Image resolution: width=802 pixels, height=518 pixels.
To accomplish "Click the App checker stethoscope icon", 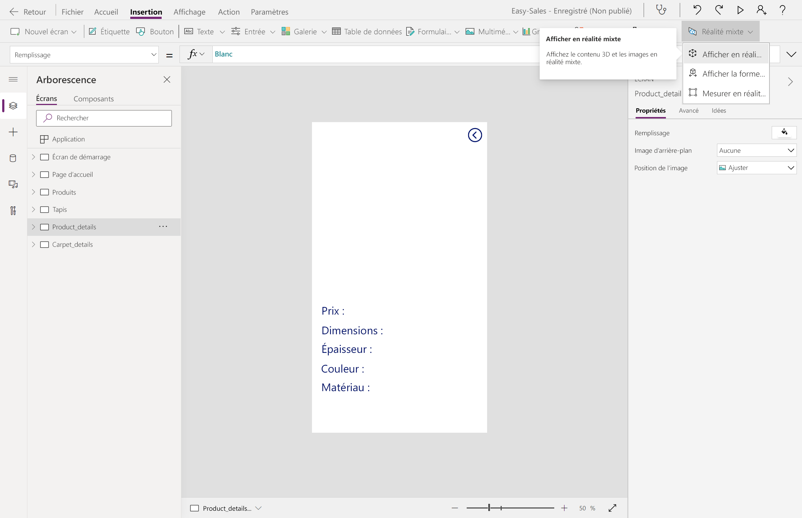I will click(661, 10).
